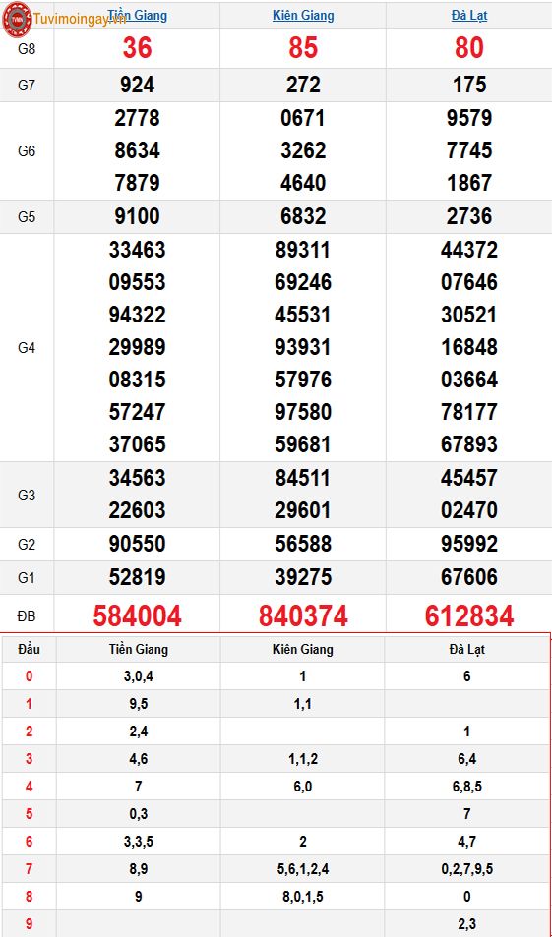Click the G8 result 85 for Kiên Giang
Viewport: 552px width, 937px height.
[303, 48]
